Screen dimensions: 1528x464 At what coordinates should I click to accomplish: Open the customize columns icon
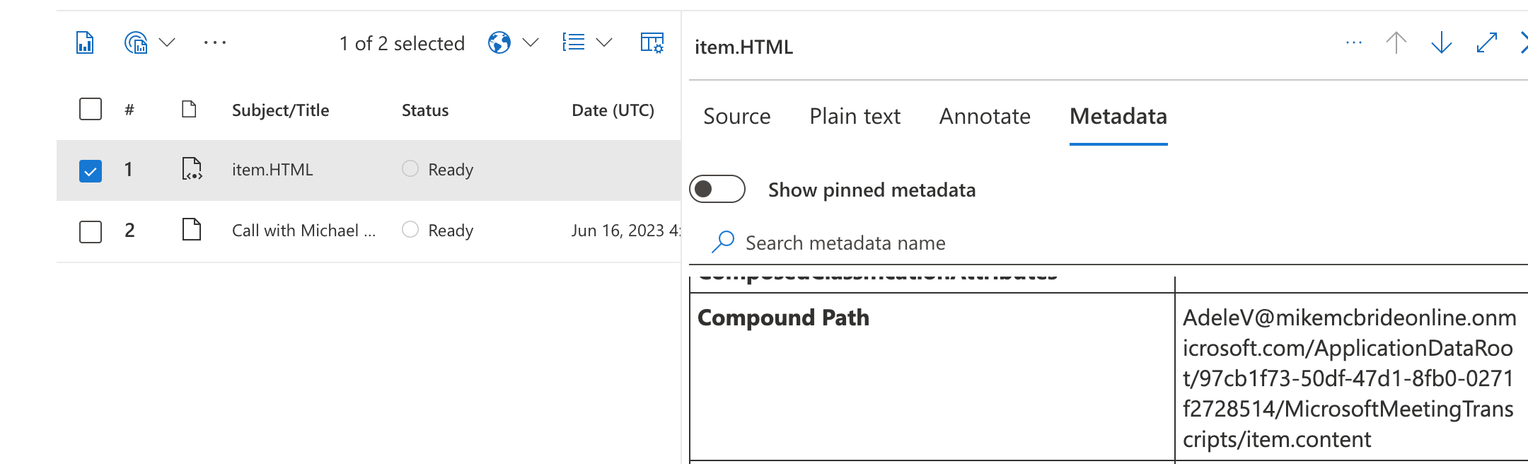[652, 43]
